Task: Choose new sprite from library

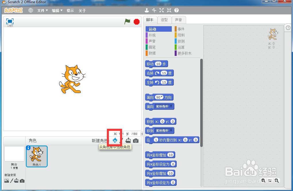Action: (x=115, y=140)
